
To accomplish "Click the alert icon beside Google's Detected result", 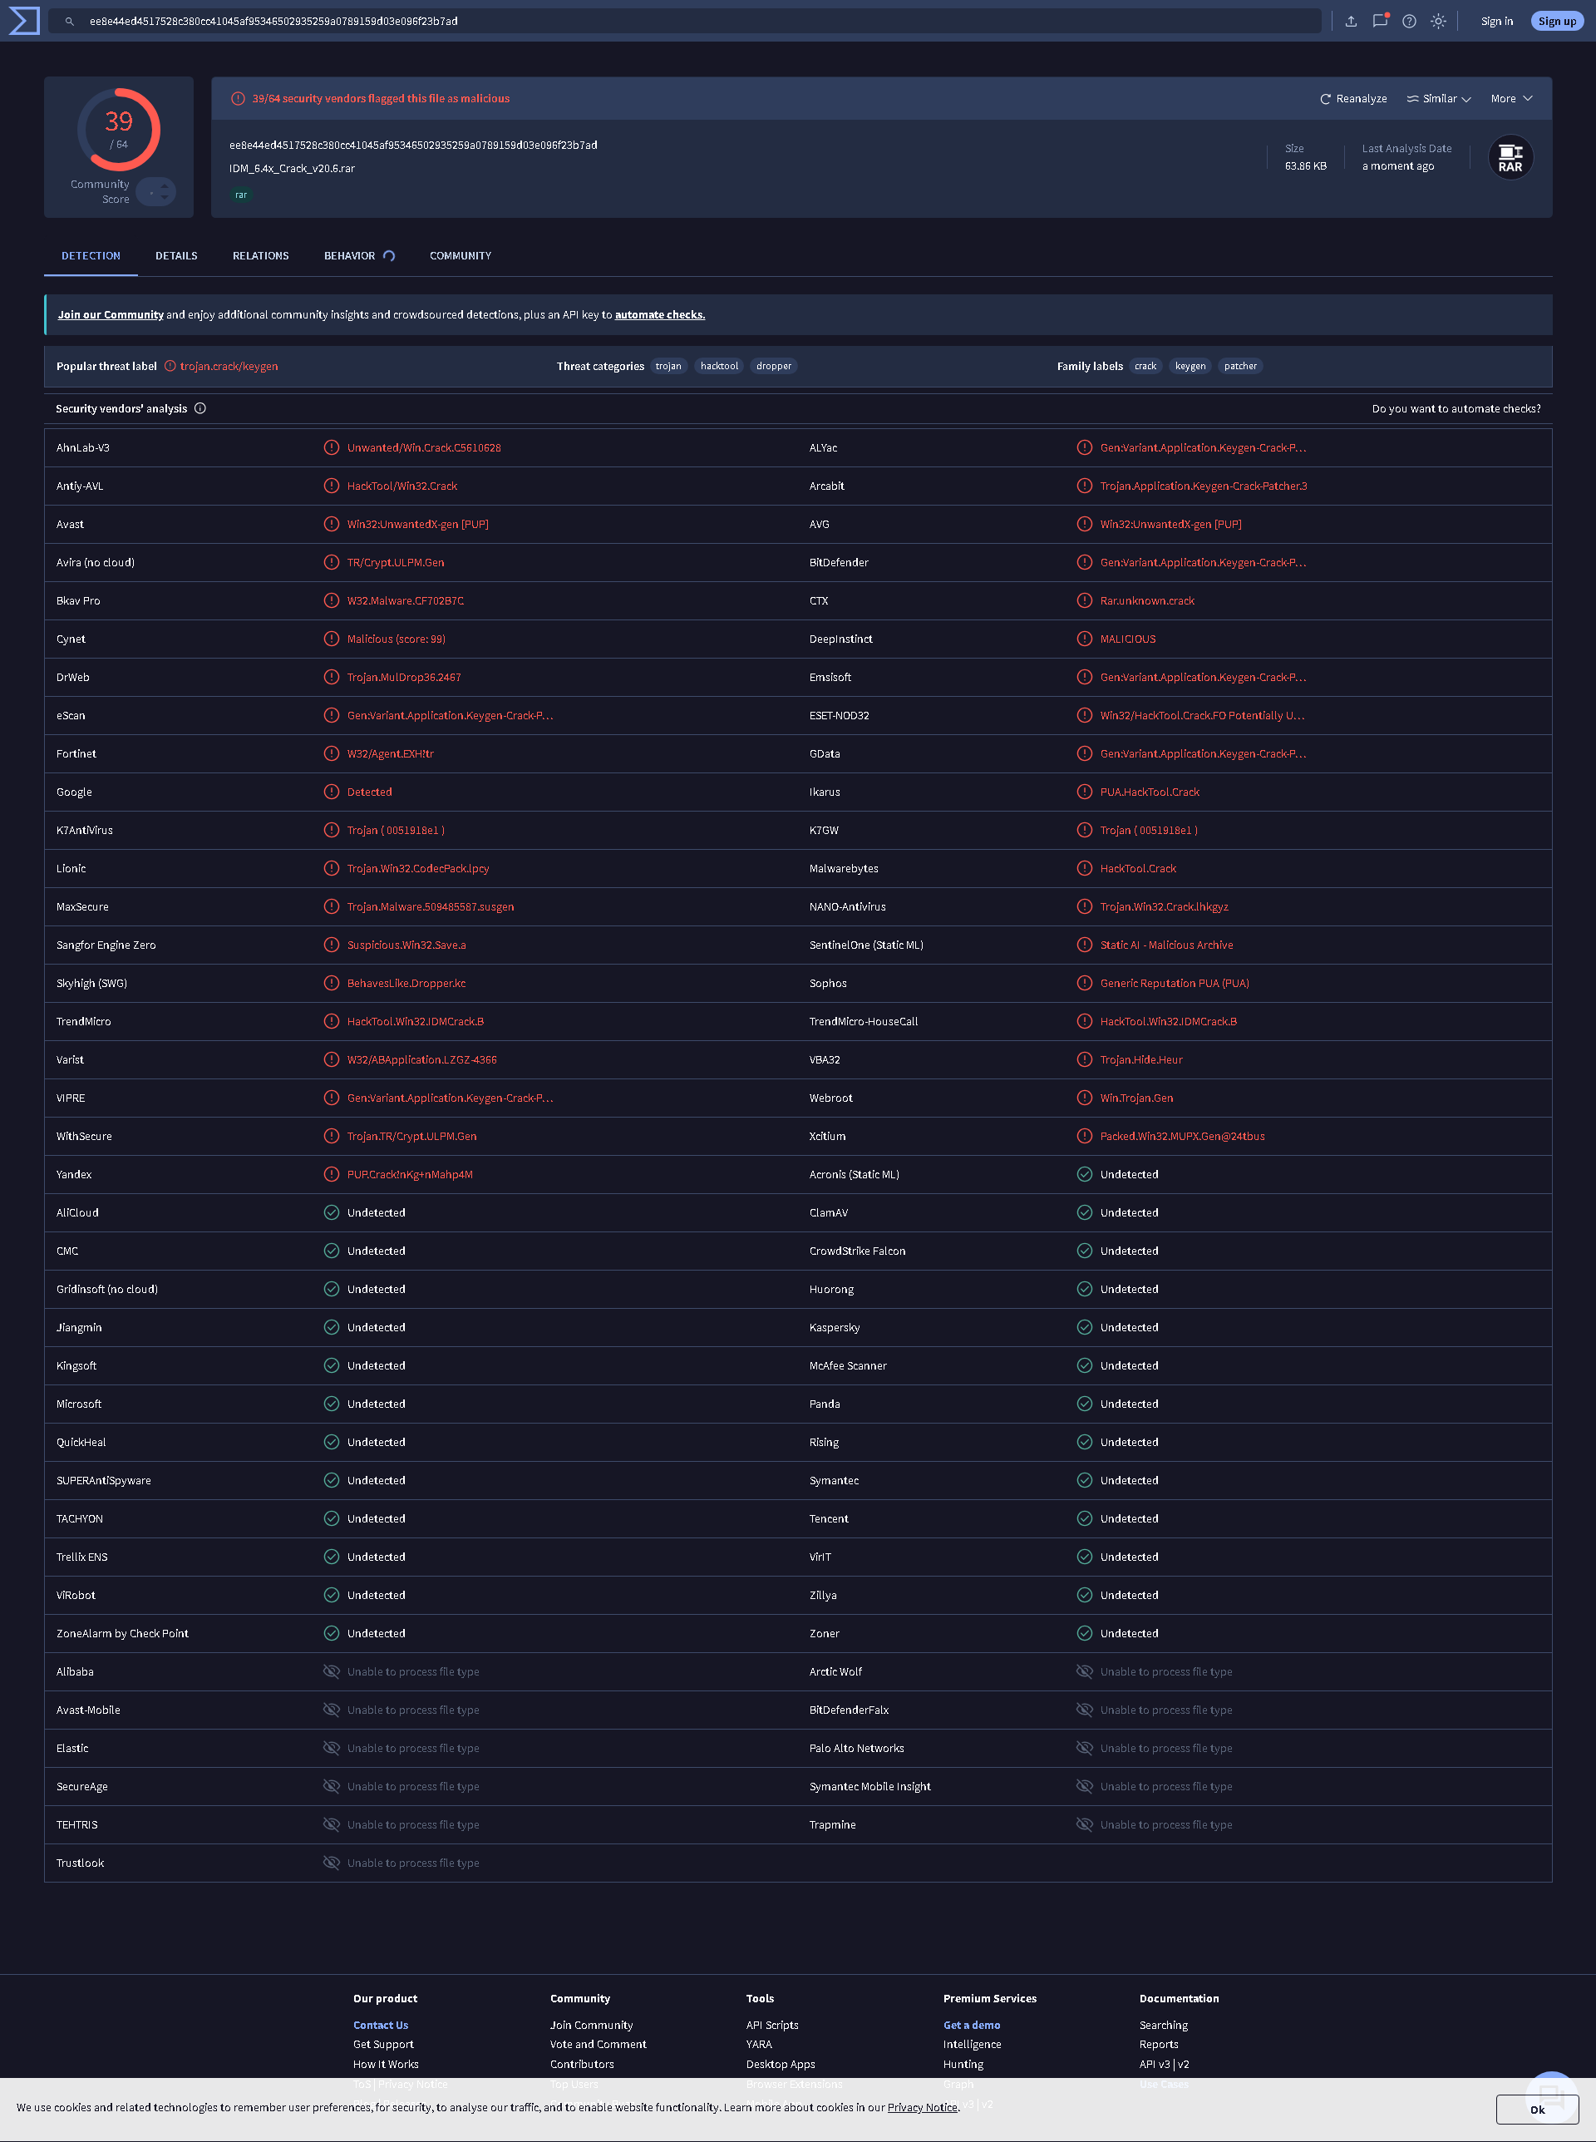I will (x=332, y=792).
